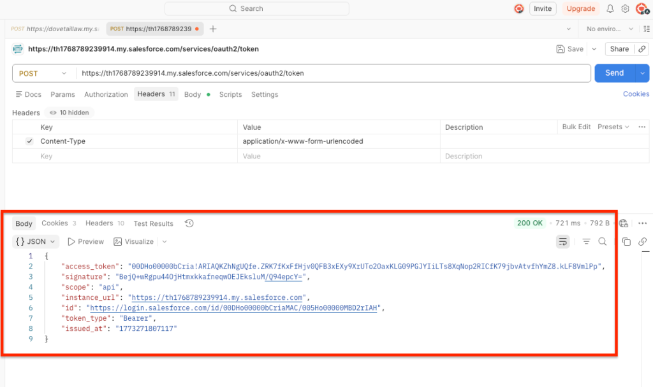The image size is (653, 387).
Task: Show the 10 hidden headers
Action: (x=70, y=113)
